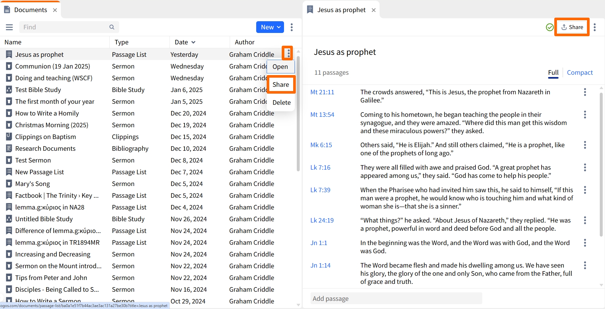Open the kebab menu next to New button

pos(292,27)
